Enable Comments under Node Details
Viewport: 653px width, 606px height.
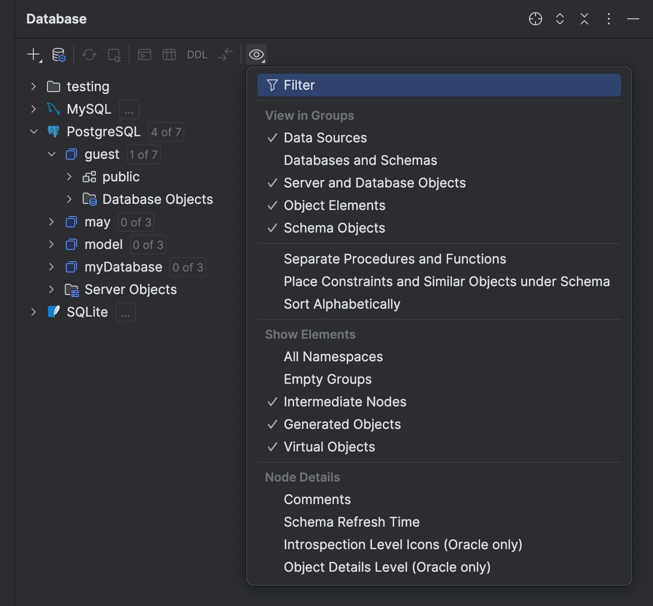(317, 499)
